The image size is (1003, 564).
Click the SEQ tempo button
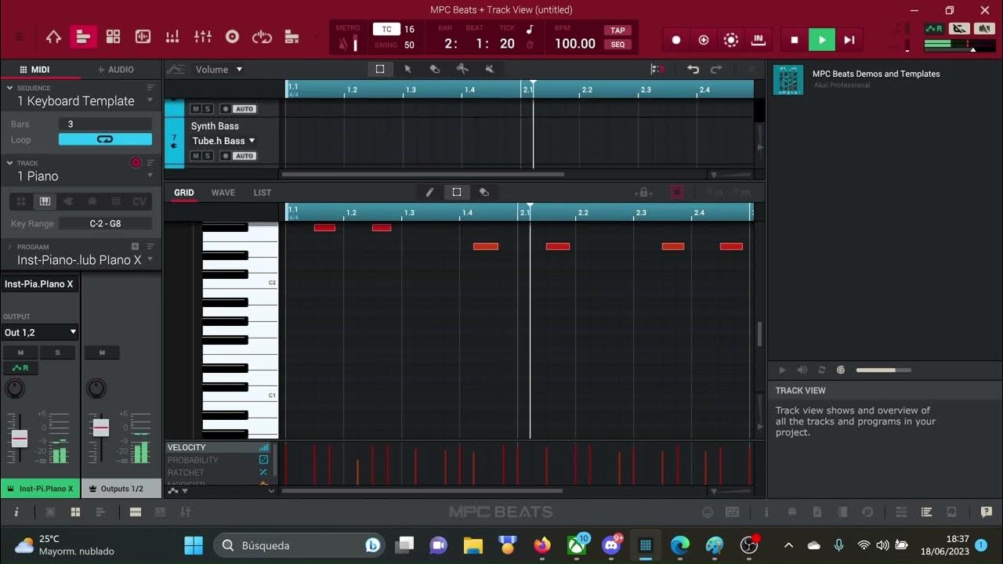(617, 45)
